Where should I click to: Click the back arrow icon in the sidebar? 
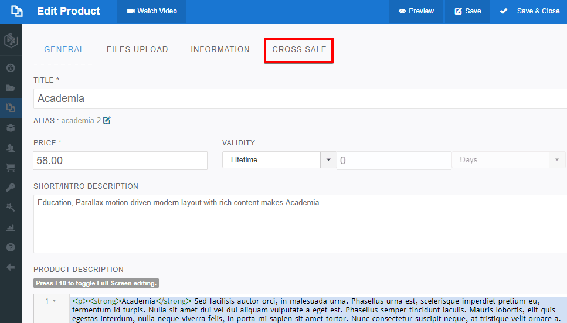click(11, 267)
